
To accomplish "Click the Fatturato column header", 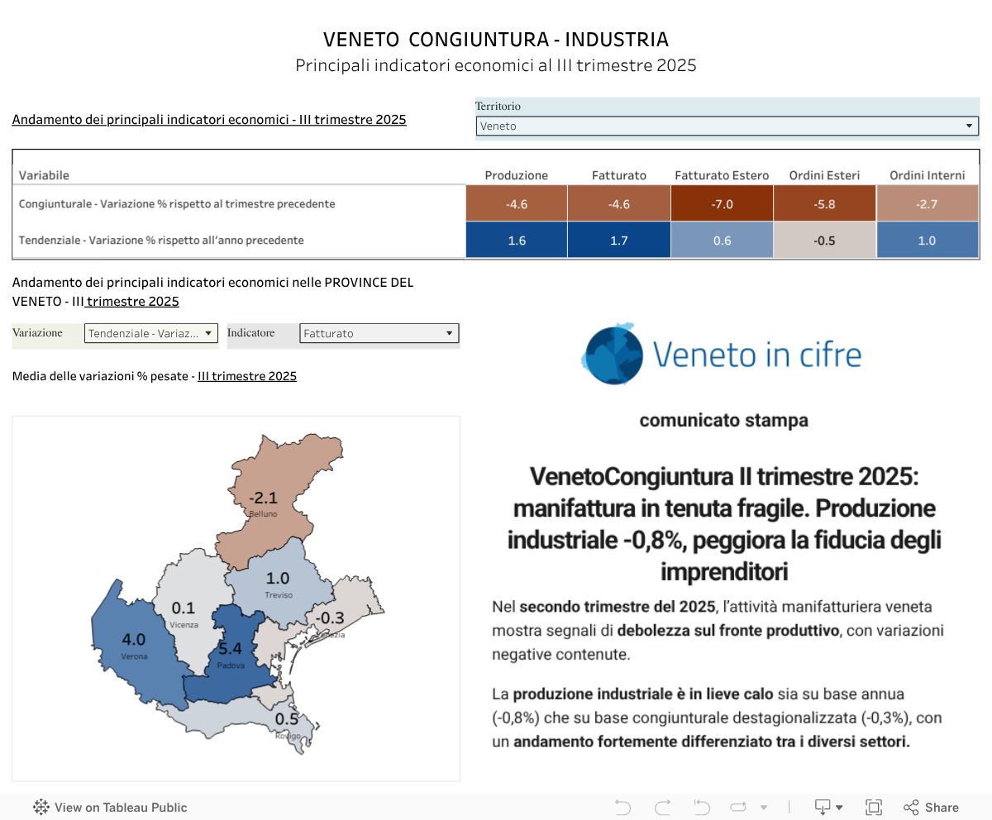I will (619, 175).
